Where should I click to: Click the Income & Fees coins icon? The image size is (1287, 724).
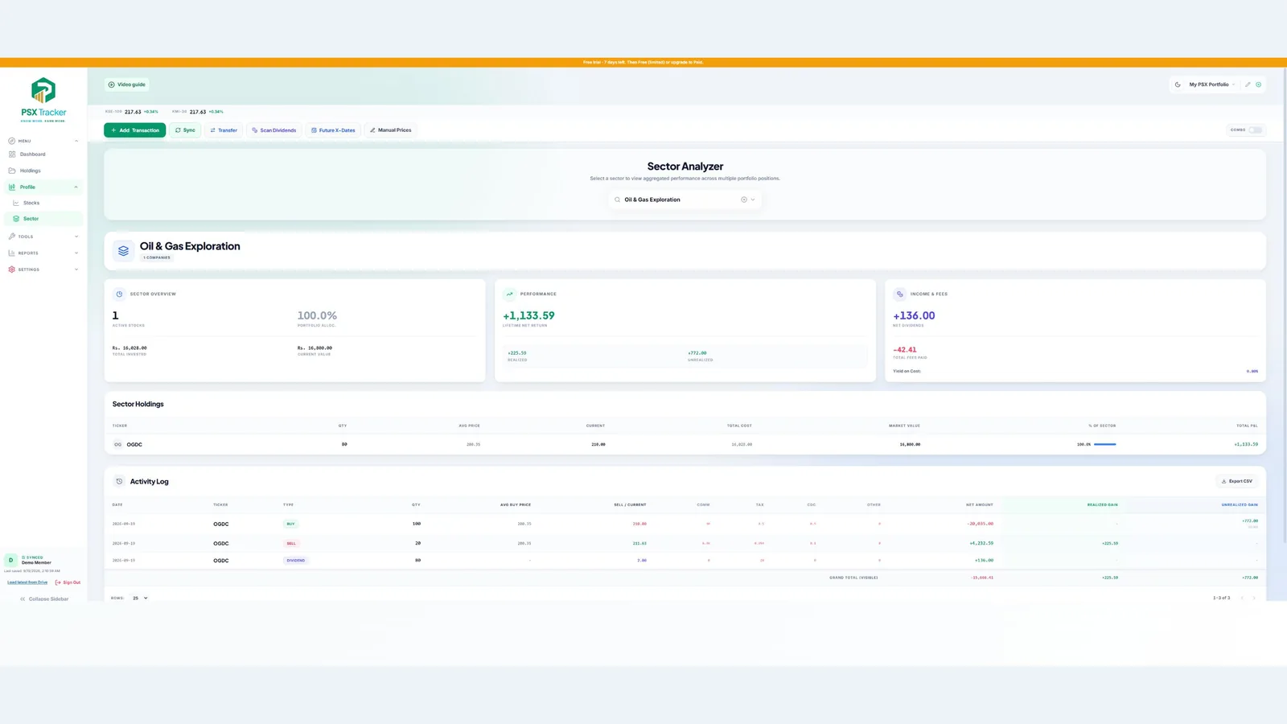[x=899, y=294]
